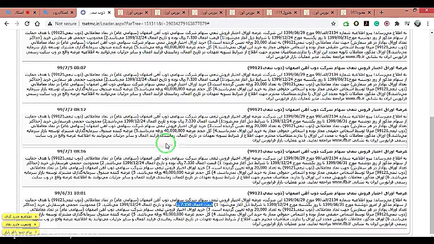Open the browser home page
This screenshot has width=434, height=244.
coord(38,24)
